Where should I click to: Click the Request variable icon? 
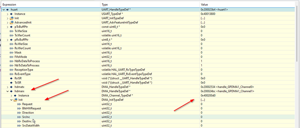[19, 104]
